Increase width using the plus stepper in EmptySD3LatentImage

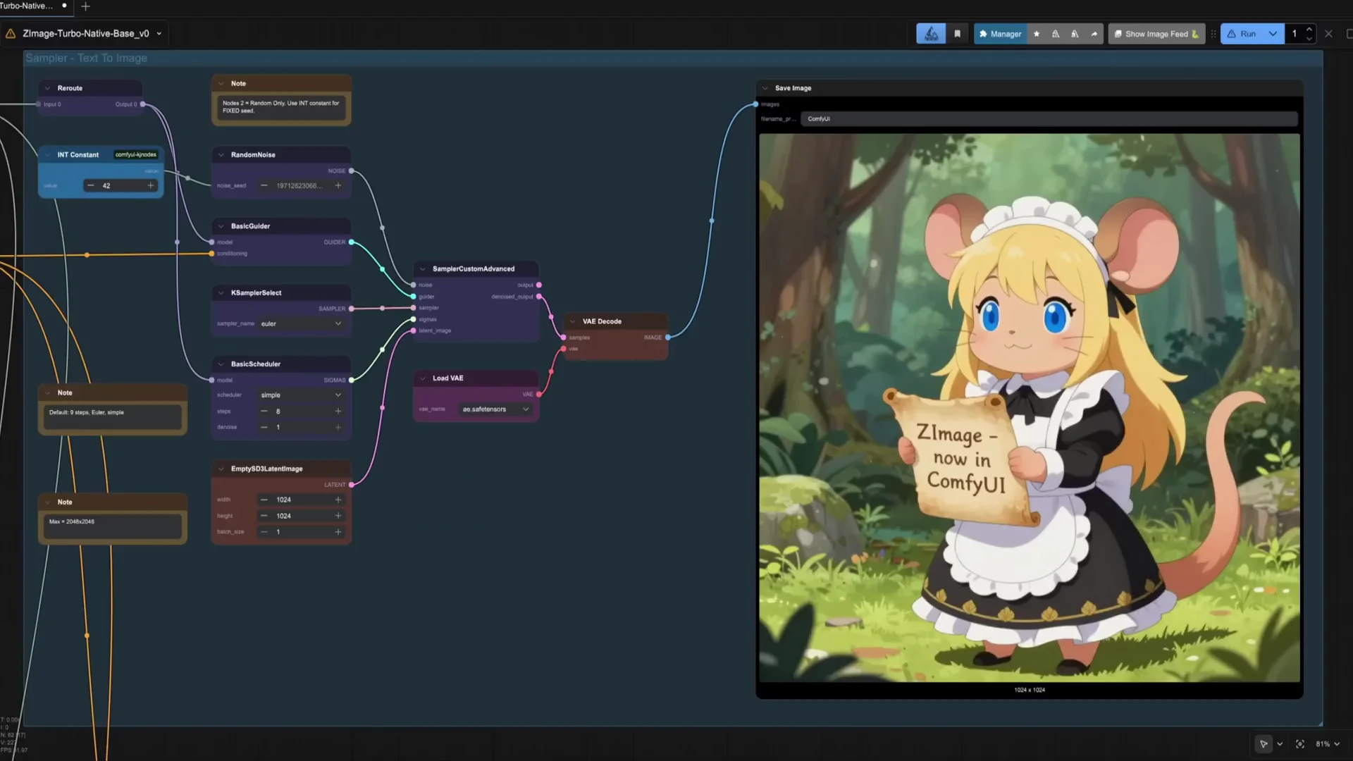(x=338, y=500)
